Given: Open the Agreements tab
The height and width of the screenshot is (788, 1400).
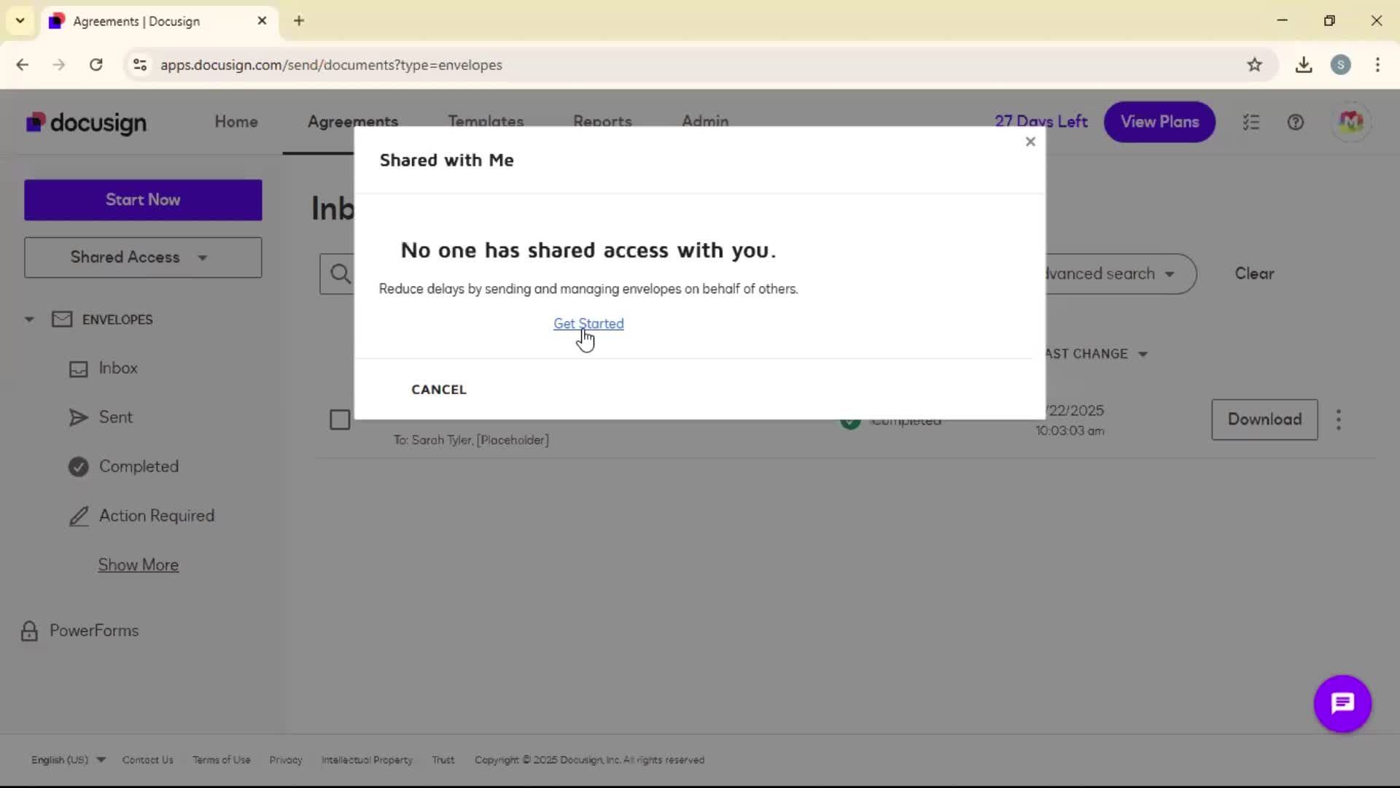Looking at the screenshot, I should [353, 122].
